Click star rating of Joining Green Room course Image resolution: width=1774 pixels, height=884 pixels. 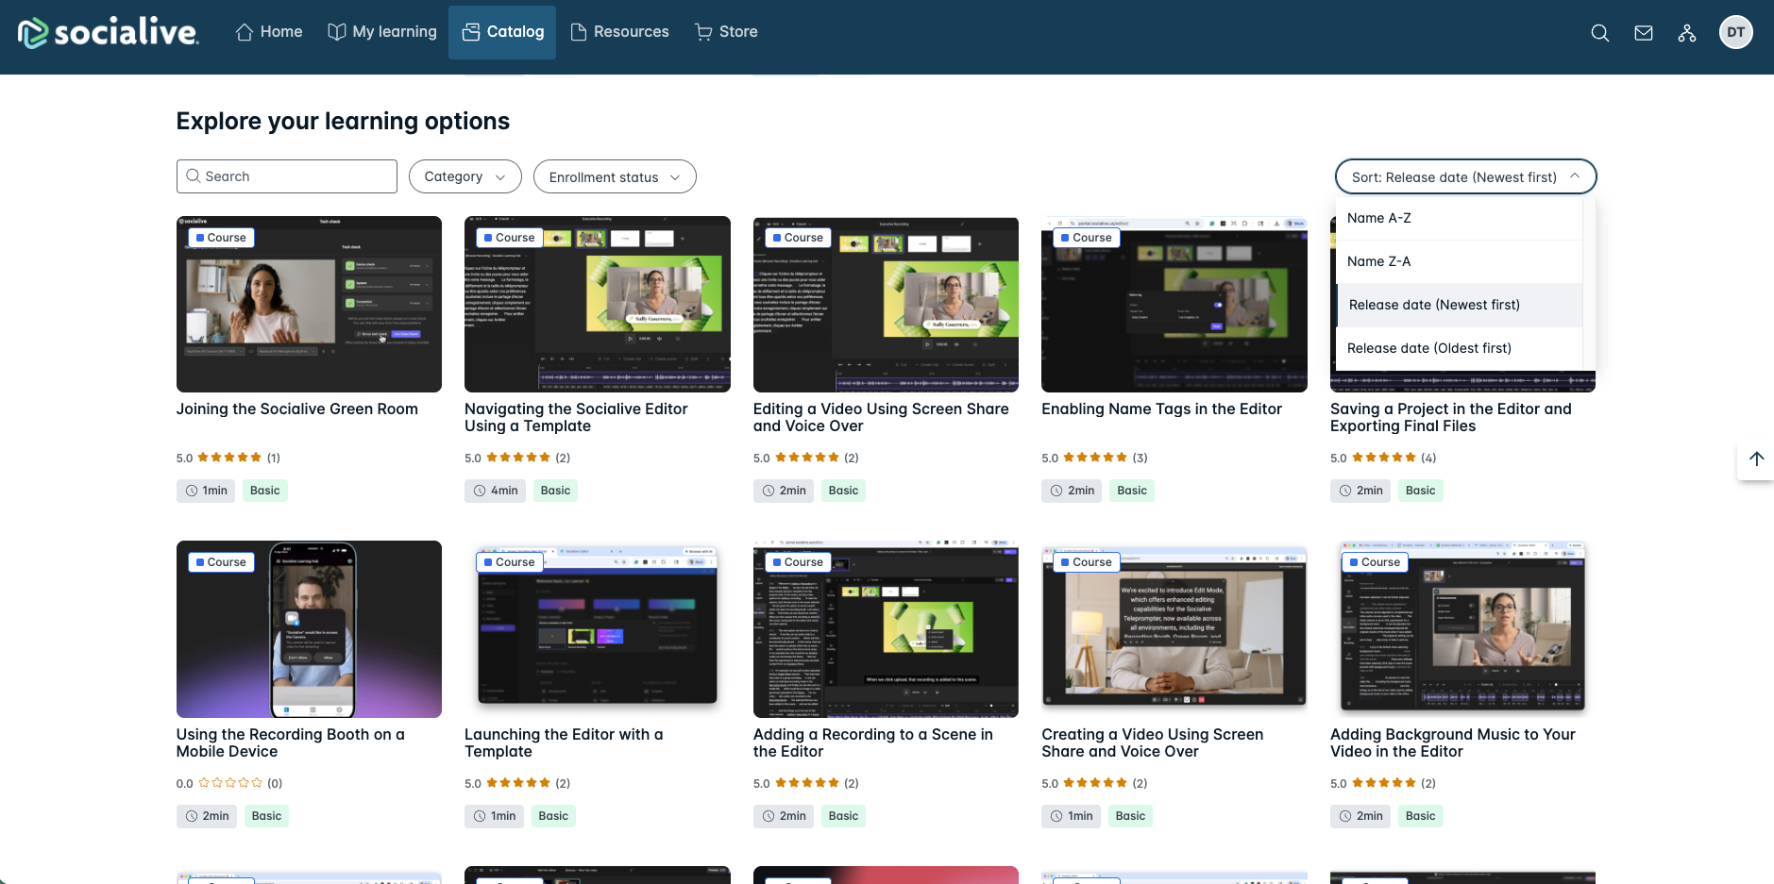229,458
